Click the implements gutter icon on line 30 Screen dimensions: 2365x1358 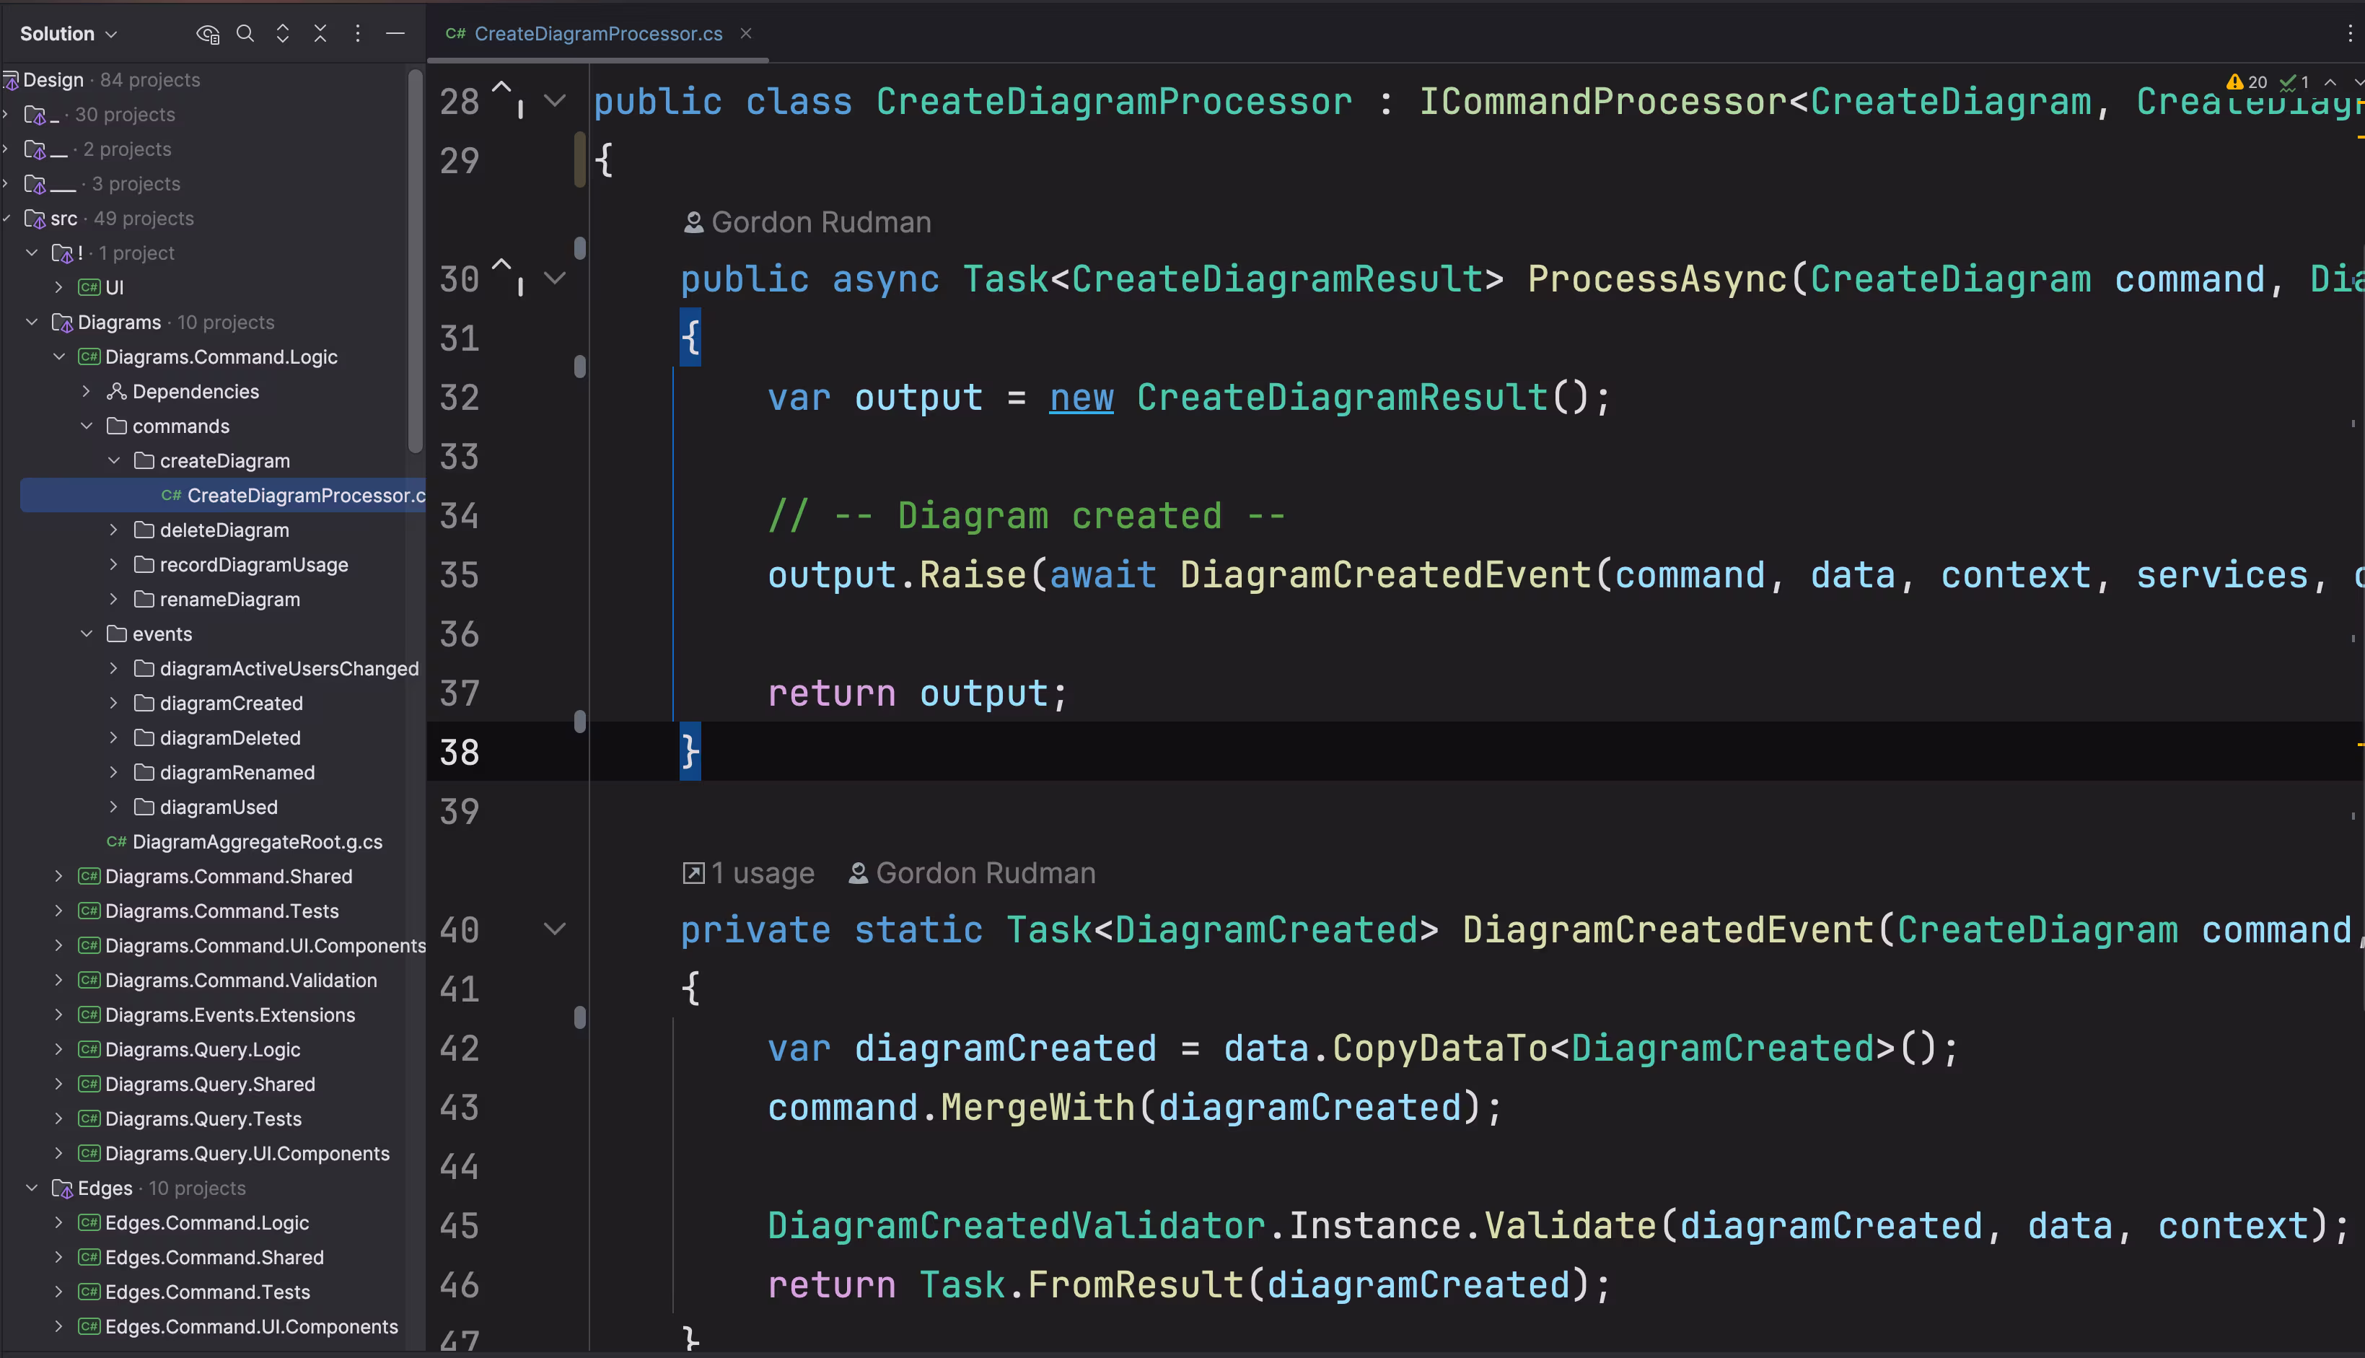(506, 277)
